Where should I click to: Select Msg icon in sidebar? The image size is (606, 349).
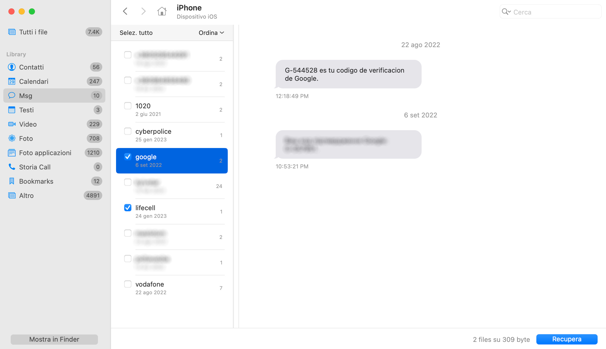[11, 96]
